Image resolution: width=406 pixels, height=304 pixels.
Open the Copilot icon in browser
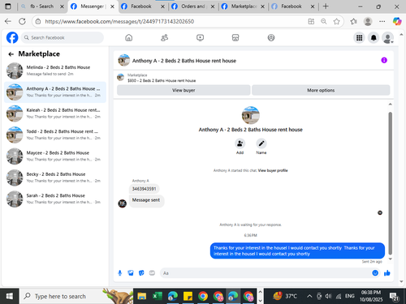point(397,21)
